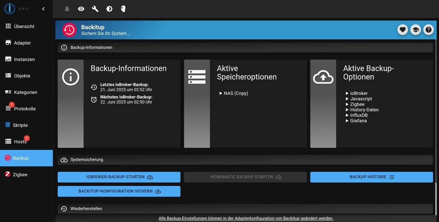Select the Backup sidebar item
The height and width of the screenshot is (222, 439).
(x=26, y=158)
